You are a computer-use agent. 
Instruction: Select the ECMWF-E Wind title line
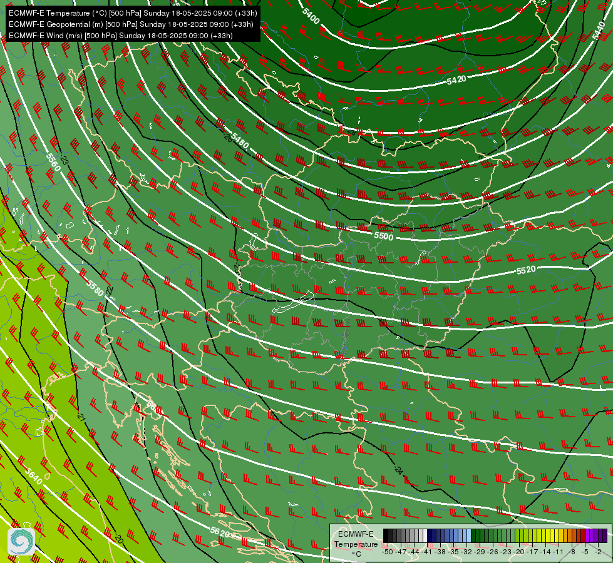pyautogui.click(x=121, y=36)
